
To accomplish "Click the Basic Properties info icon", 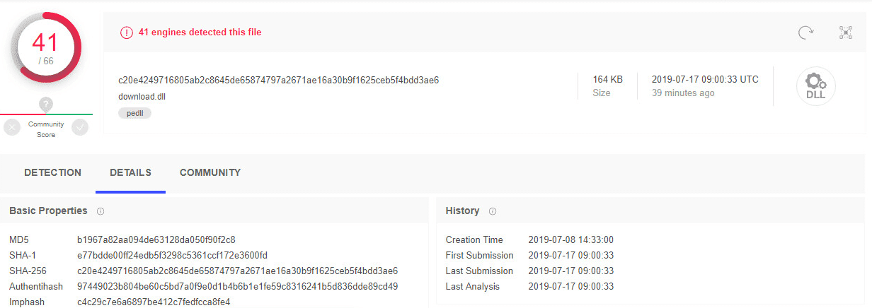I will coord(101,211).
